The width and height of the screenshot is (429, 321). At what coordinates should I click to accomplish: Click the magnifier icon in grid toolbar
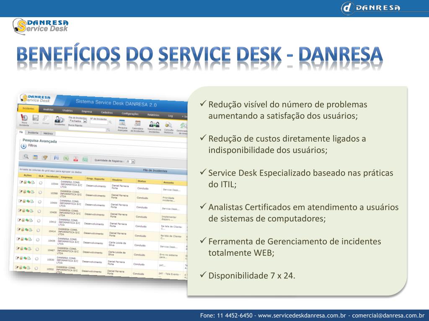(26, 156)
